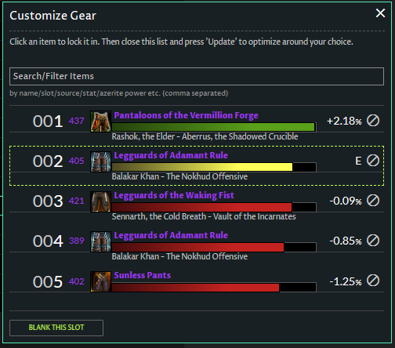
Task: Click the 405 Legguards of Adamant Rule icon
Action: coord(100,161)
